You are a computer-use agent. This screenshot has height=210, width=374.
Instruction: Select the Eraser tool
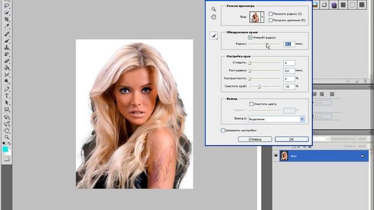pyautogui.click(x=6, y=61)
